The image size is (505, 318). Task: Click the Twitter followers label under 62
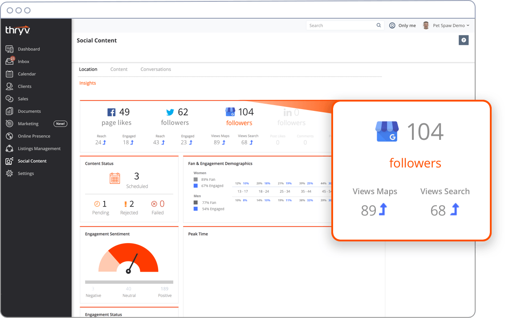coord(175,122)
